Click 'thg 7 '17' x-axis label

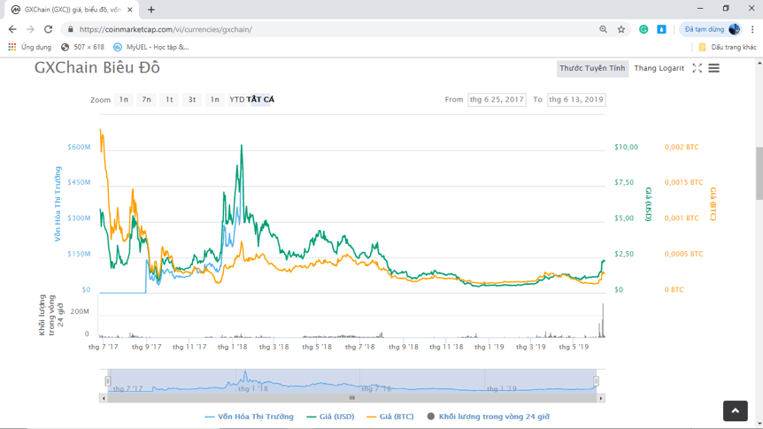[x=104, y=347]
